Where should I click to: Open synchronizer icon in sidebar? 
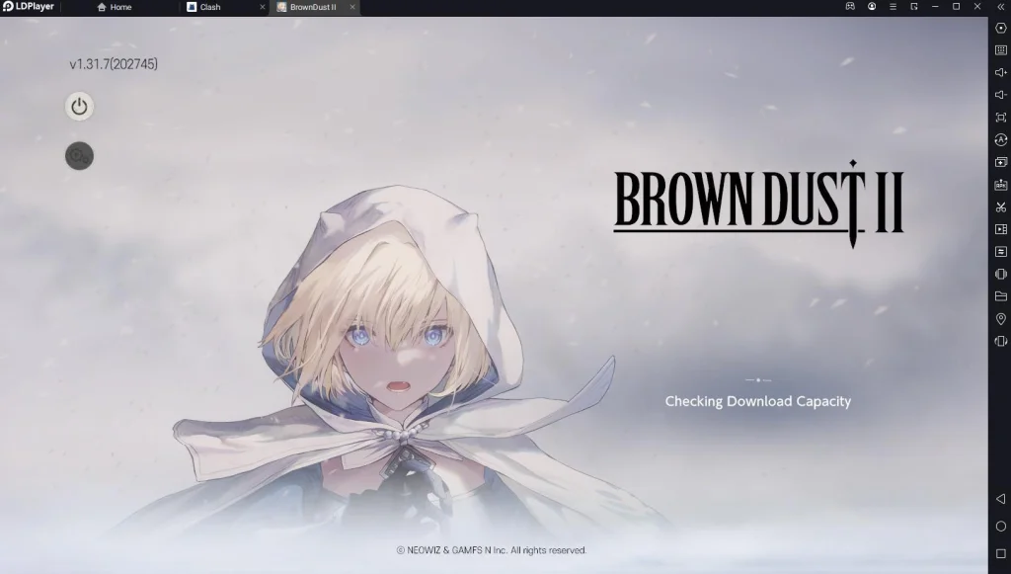(1001, 252)
